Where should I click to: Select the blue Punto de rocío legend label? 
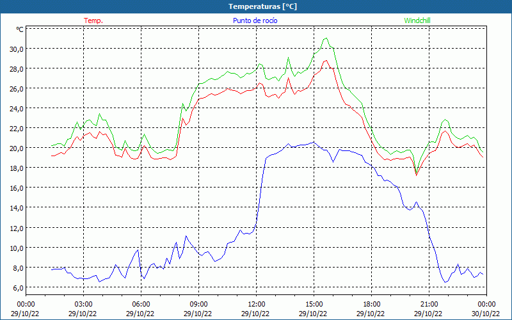pyautogui.click(x=255, y=20)
